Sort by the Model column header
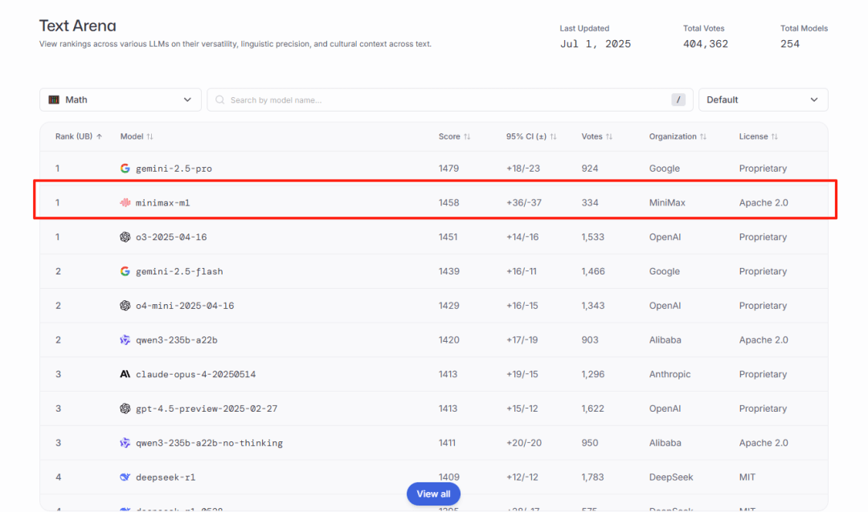868x512 pixels. tap(137, 136)
